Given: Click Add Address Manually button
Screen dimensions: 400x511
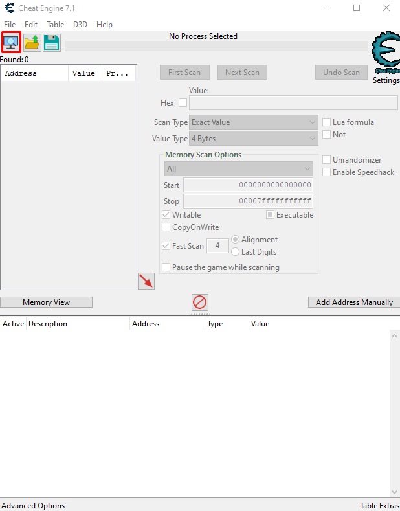Looking at the screenshot, I should click(353, 302).
